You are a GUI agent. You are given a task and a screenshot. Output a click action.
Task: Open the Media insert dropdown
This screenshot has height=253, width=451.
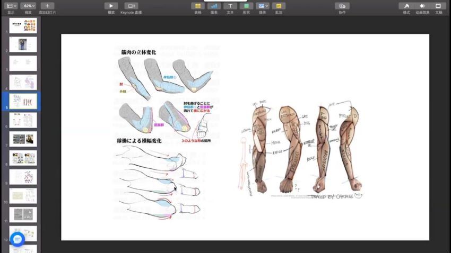(263, 6)
